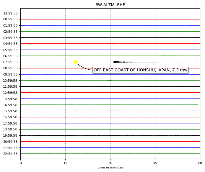205x172 pixels.
Task: Click the small green blip on the 10:59:58 trace
Action: [x=109, y=80]
